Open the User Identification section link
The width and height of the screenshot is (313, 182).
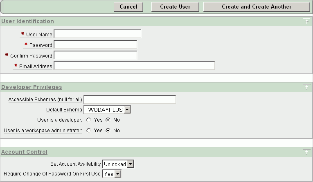click(x=27, y=21)
